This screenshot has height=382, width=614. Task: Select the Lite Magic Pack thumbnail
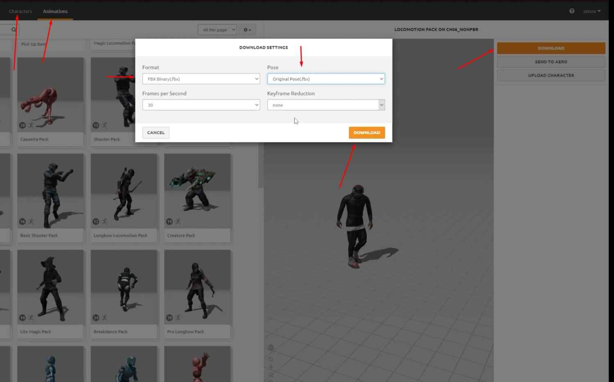50,287
